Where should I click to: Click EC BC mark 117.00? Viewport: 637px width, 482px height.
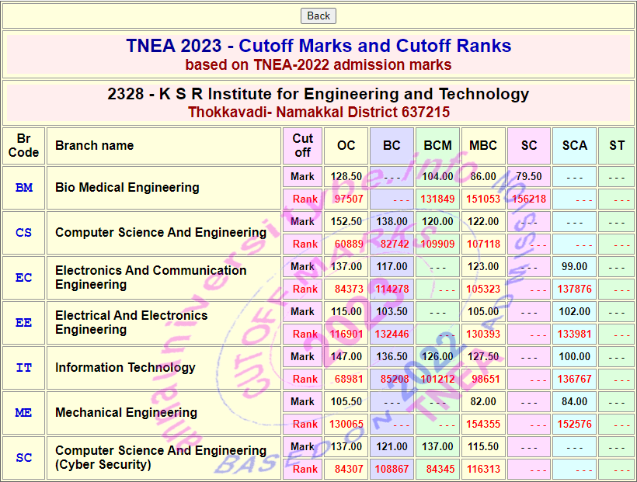pos(392,267)
